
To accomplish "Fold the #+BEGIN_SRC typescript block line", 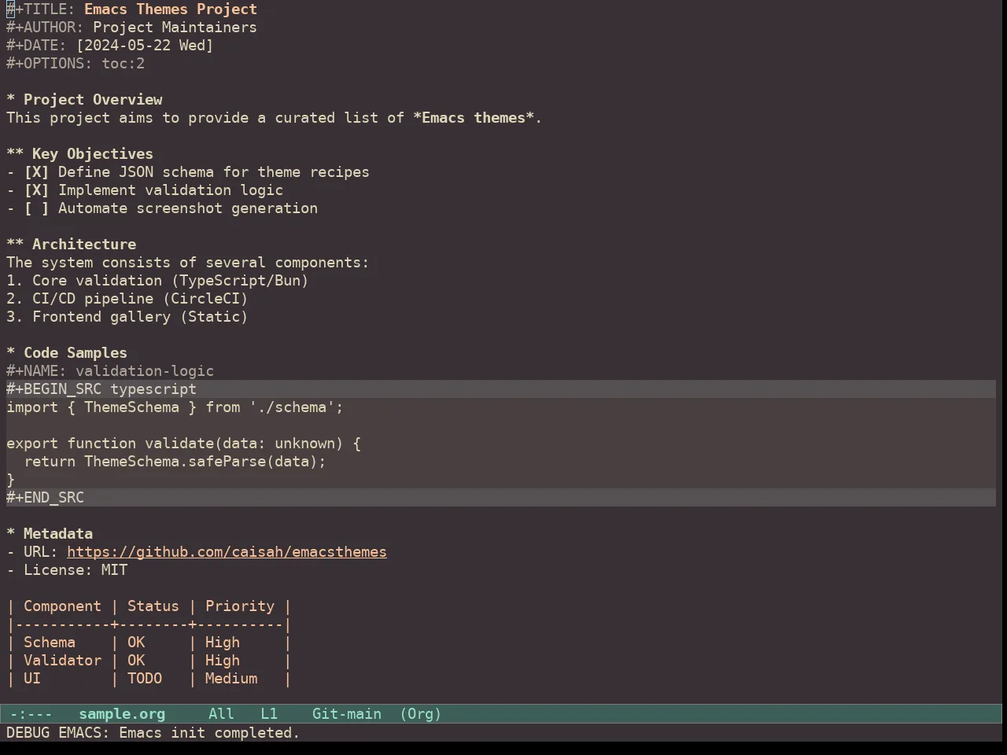I will [501, 389].
